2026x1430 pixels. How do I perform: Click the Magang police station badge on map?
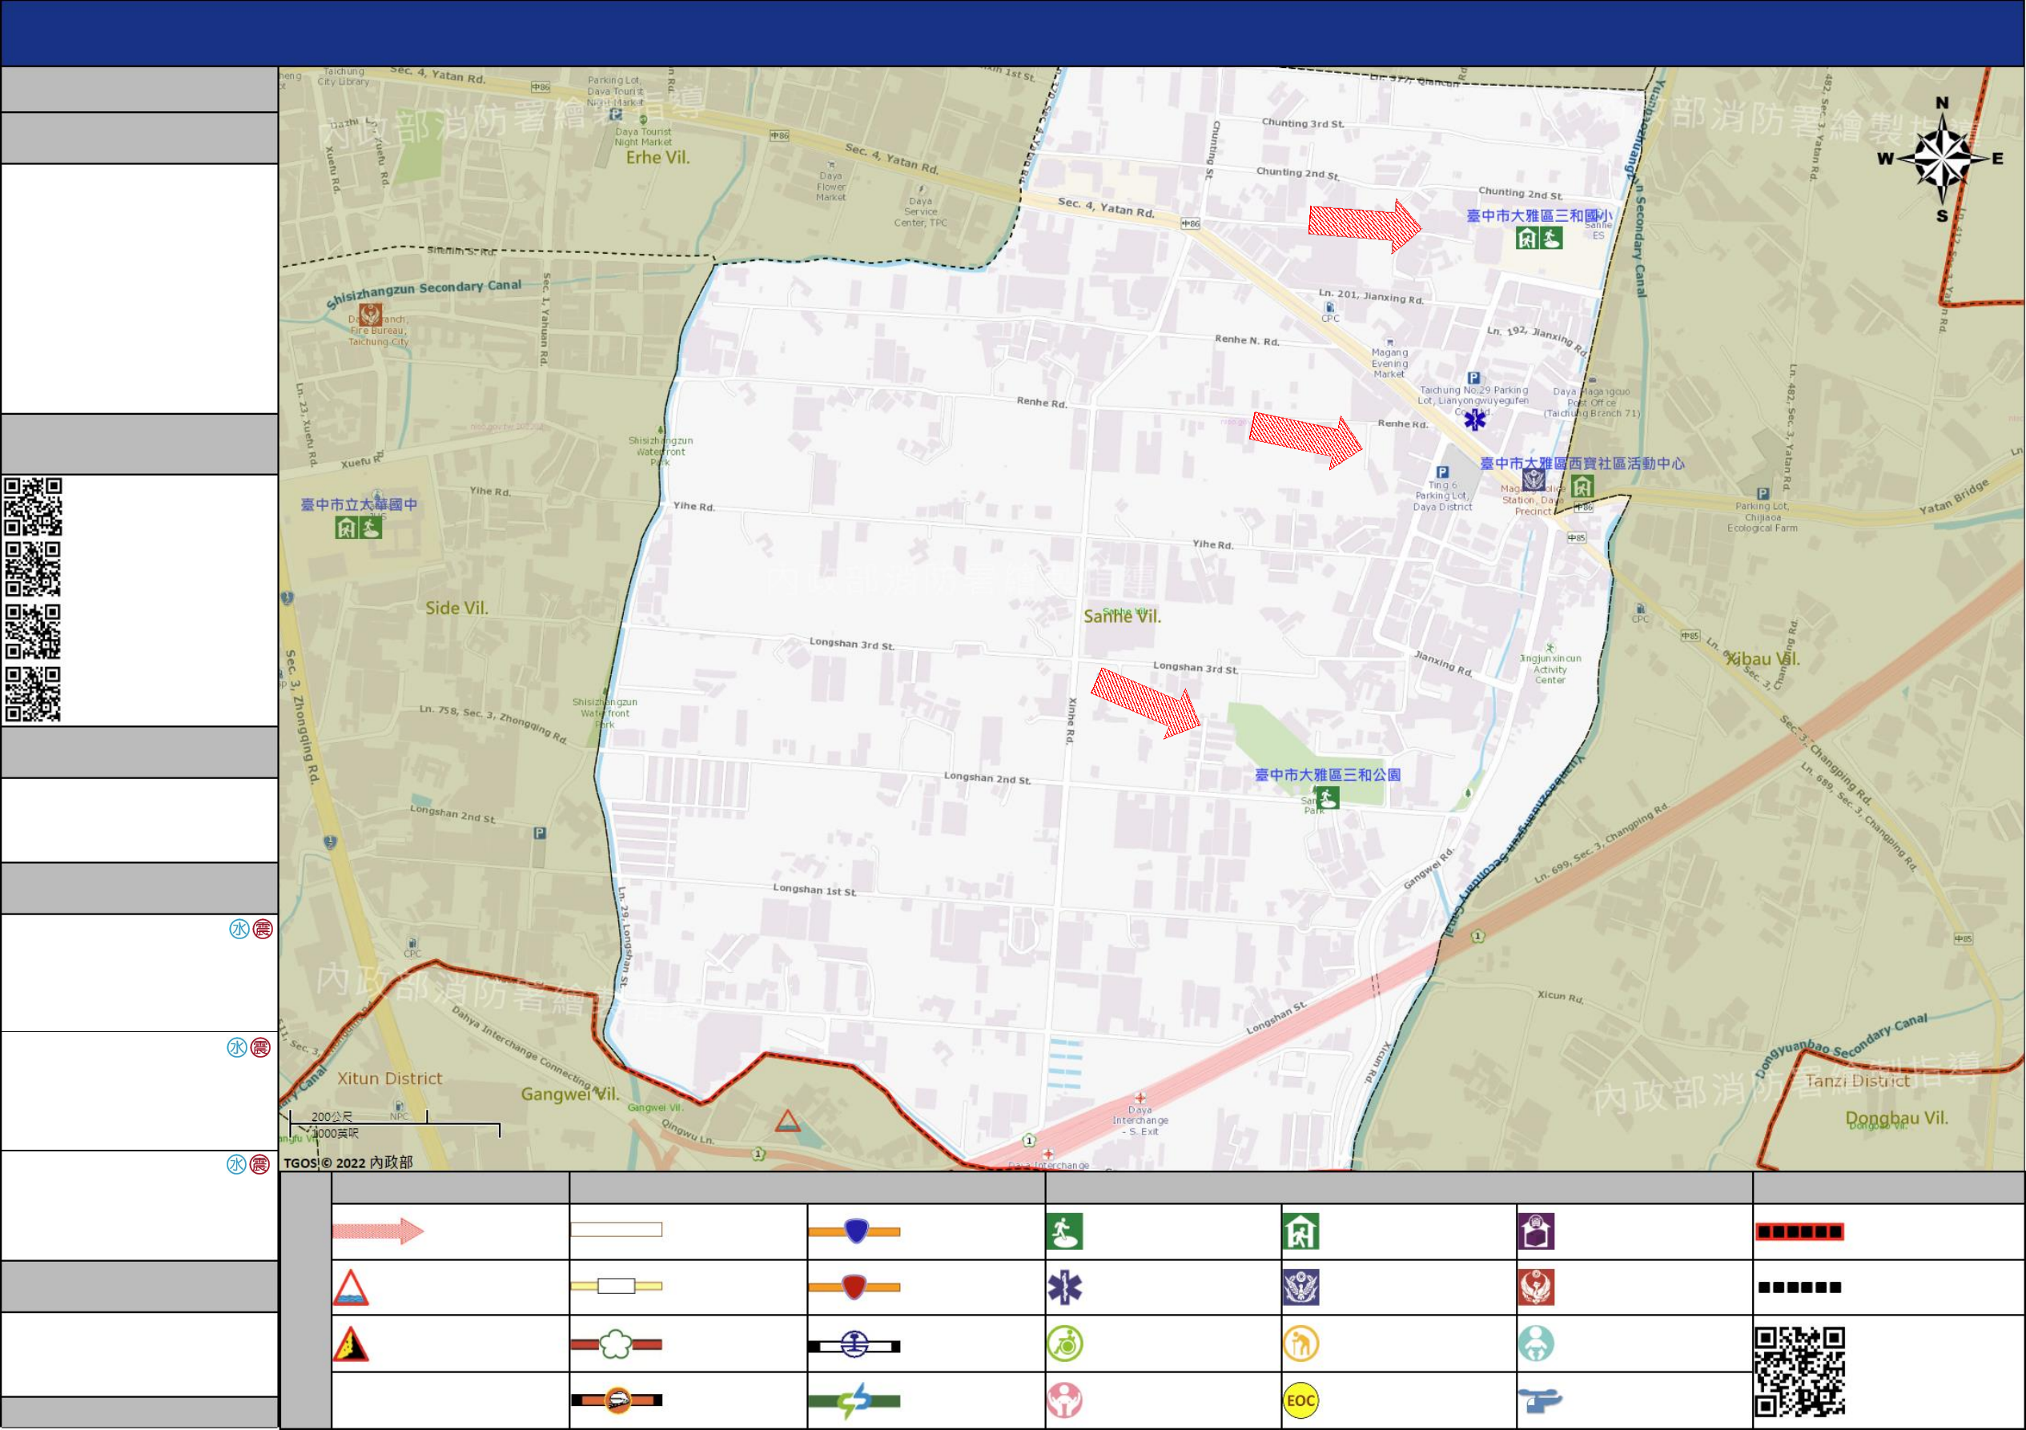pos(1534,480)
